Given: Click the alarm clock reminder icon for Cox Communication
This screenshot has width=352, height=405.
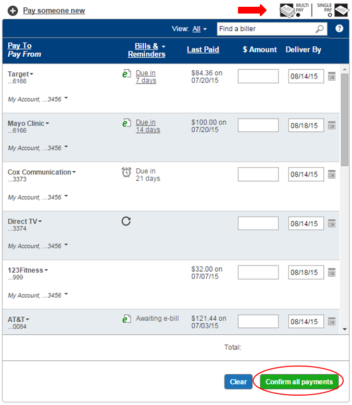Looking at the screenshot, I should (x=127, y=172).
